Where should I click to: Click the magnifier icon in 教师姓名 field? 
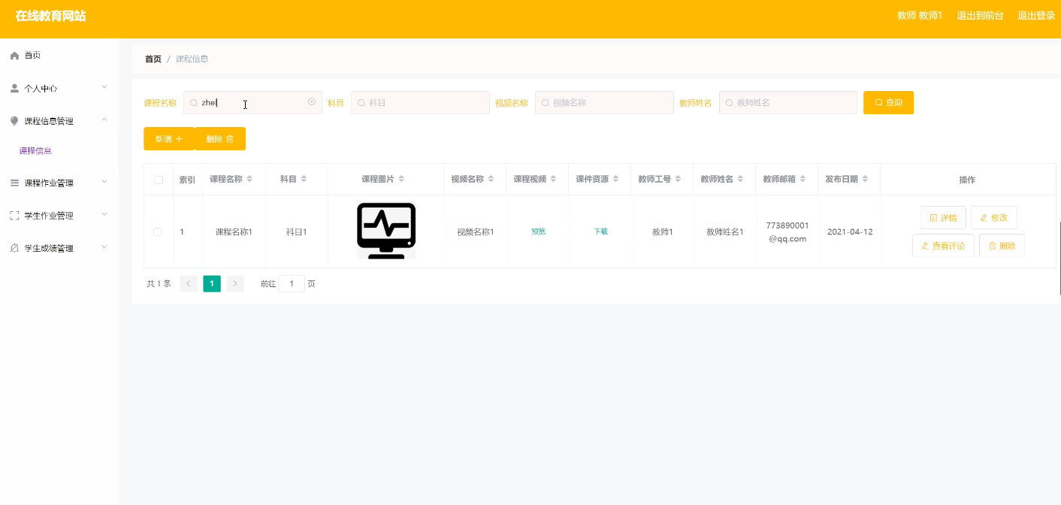730,103
